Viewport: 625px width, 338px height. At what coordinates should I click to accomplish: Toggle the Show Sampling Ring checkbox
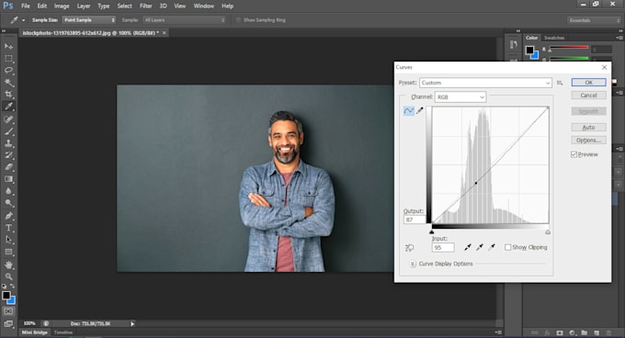(x=238, y=20)
